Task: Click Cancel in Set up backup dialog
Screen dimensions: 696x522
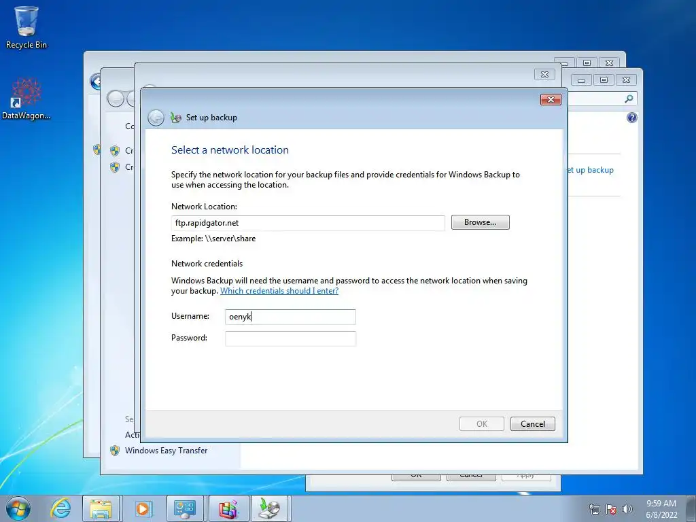Action: 532,424
